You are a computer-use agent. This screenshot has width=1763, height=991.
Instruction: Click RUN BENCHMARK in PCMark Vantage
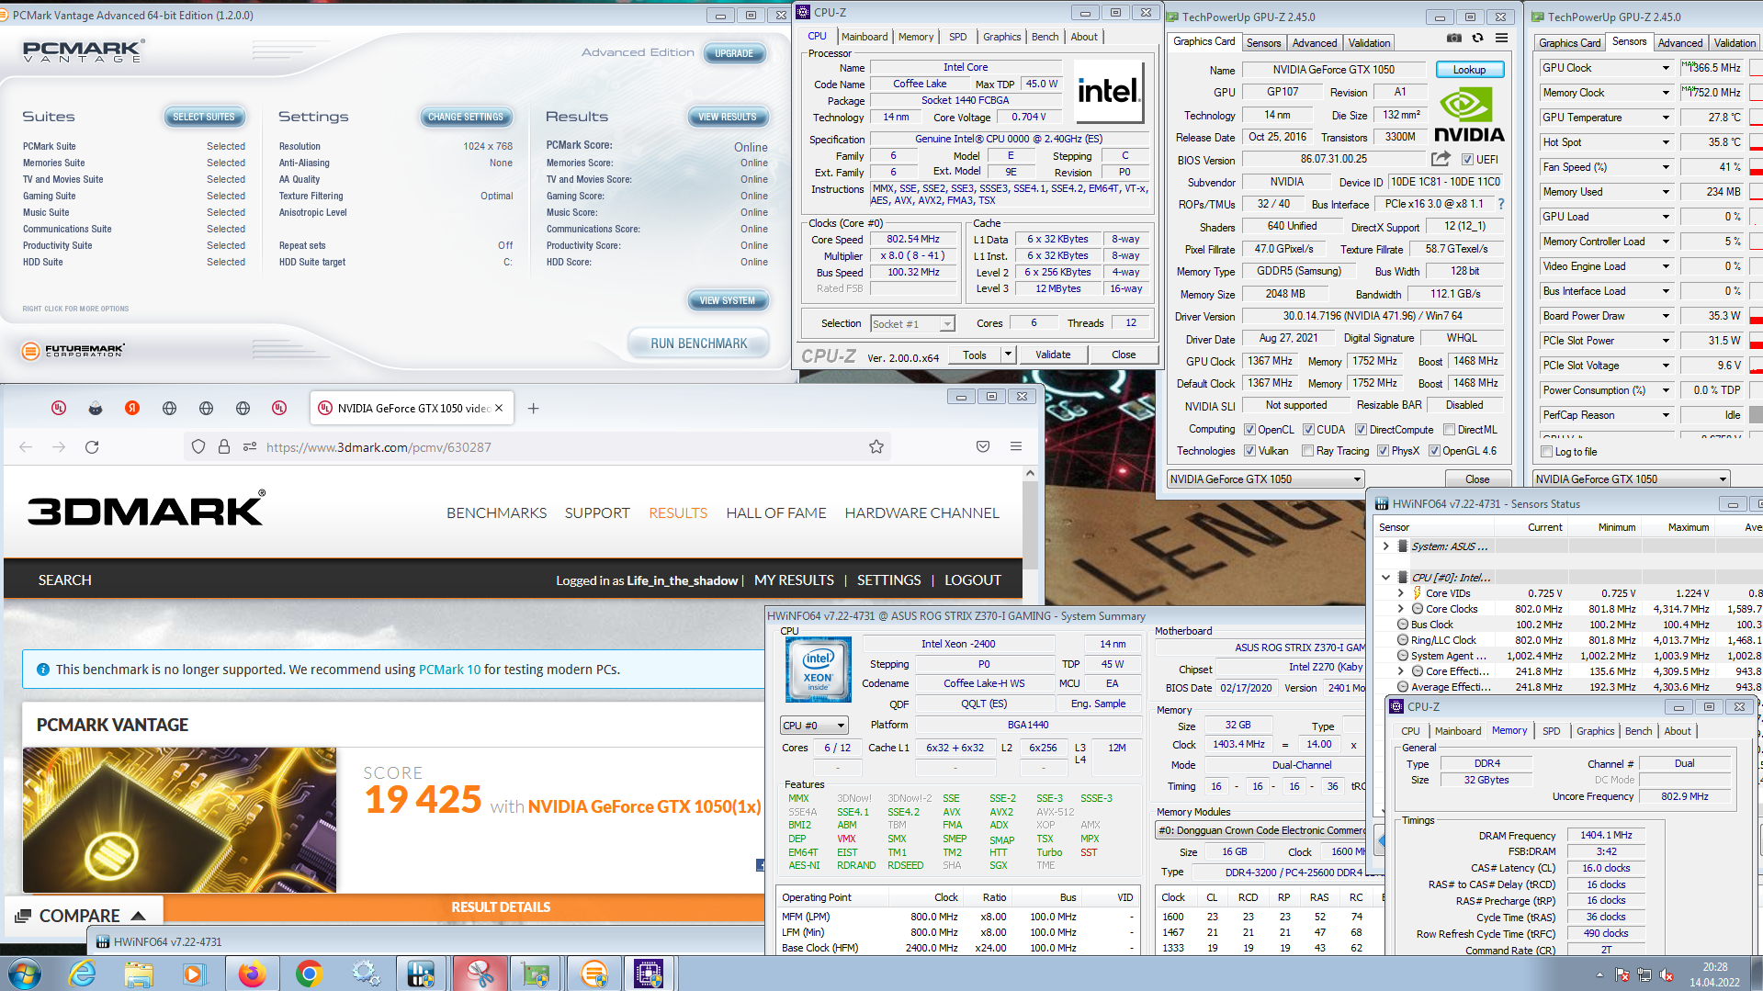pyautogui.click(x=698, y=343)
